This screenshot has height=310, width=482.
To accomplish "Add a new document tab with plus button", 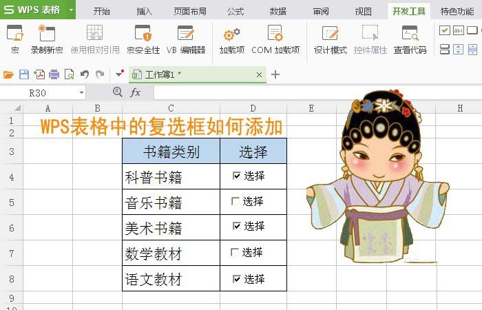I will coord(275,74).
